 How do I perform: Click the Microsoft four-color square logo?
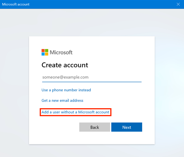[x=45, y=52]
